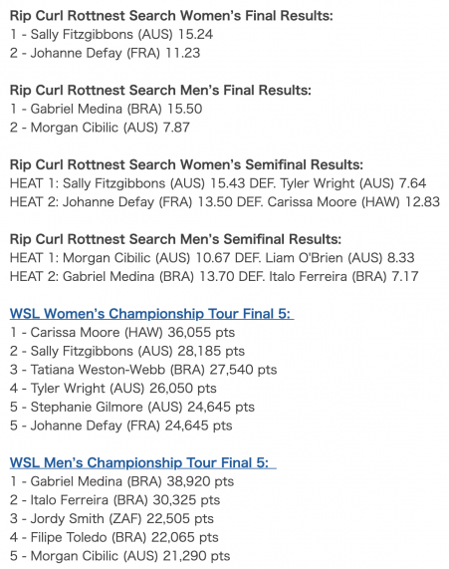Click Women's Semifinal Results heading
This screenshot has height=569, width=449.
point(186,164)
